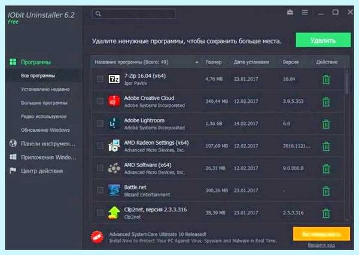Click program name Adobe Lightroom

(x=144, y=120)
